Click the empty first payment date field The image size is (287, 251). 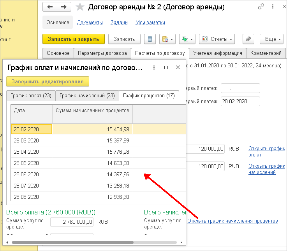pos(240,88)
